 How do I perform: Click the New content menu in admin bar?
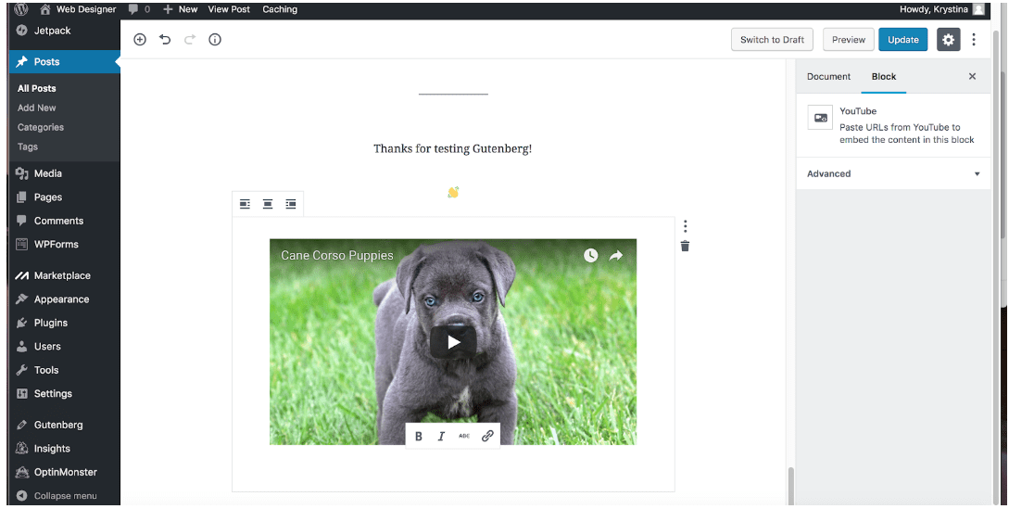click(180, 9)
